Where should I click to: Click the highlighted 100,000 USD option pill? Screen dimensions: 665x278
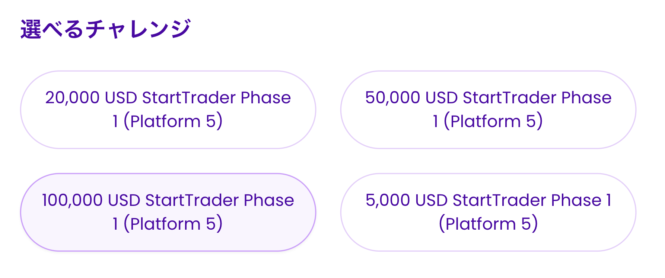coord(168,212)
